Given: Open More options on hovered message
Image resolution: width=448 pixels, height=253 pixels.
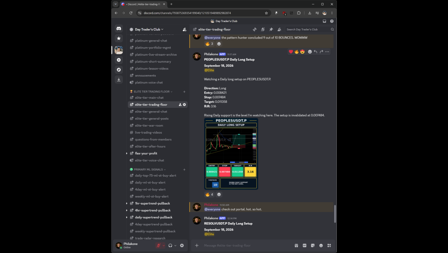Looking at the screenshot, I should (327, 52).
